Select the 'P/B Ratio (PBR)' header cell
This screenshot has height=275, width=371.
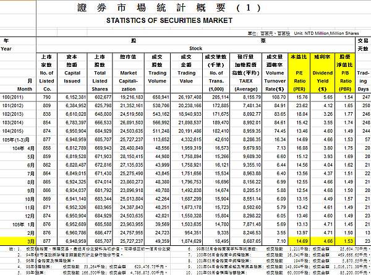345,73
